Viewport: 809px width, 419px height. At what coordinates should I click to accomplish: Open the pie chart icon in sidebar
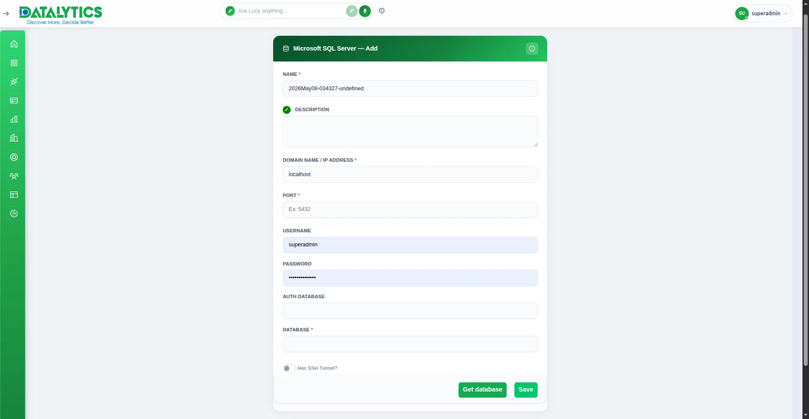[14, 214]
